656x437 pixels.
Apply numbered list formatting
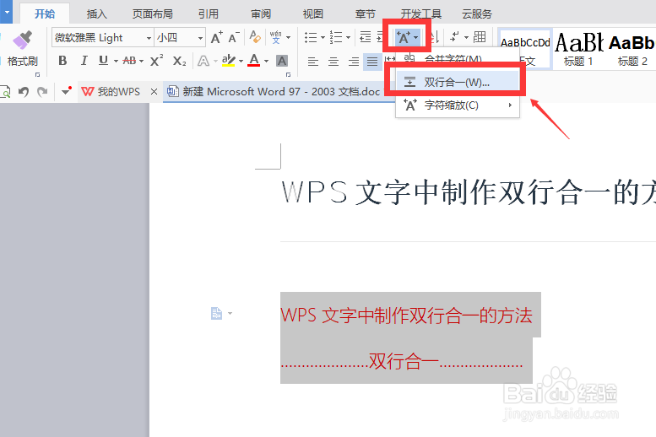pyautogui.click(x=336, y=37)
